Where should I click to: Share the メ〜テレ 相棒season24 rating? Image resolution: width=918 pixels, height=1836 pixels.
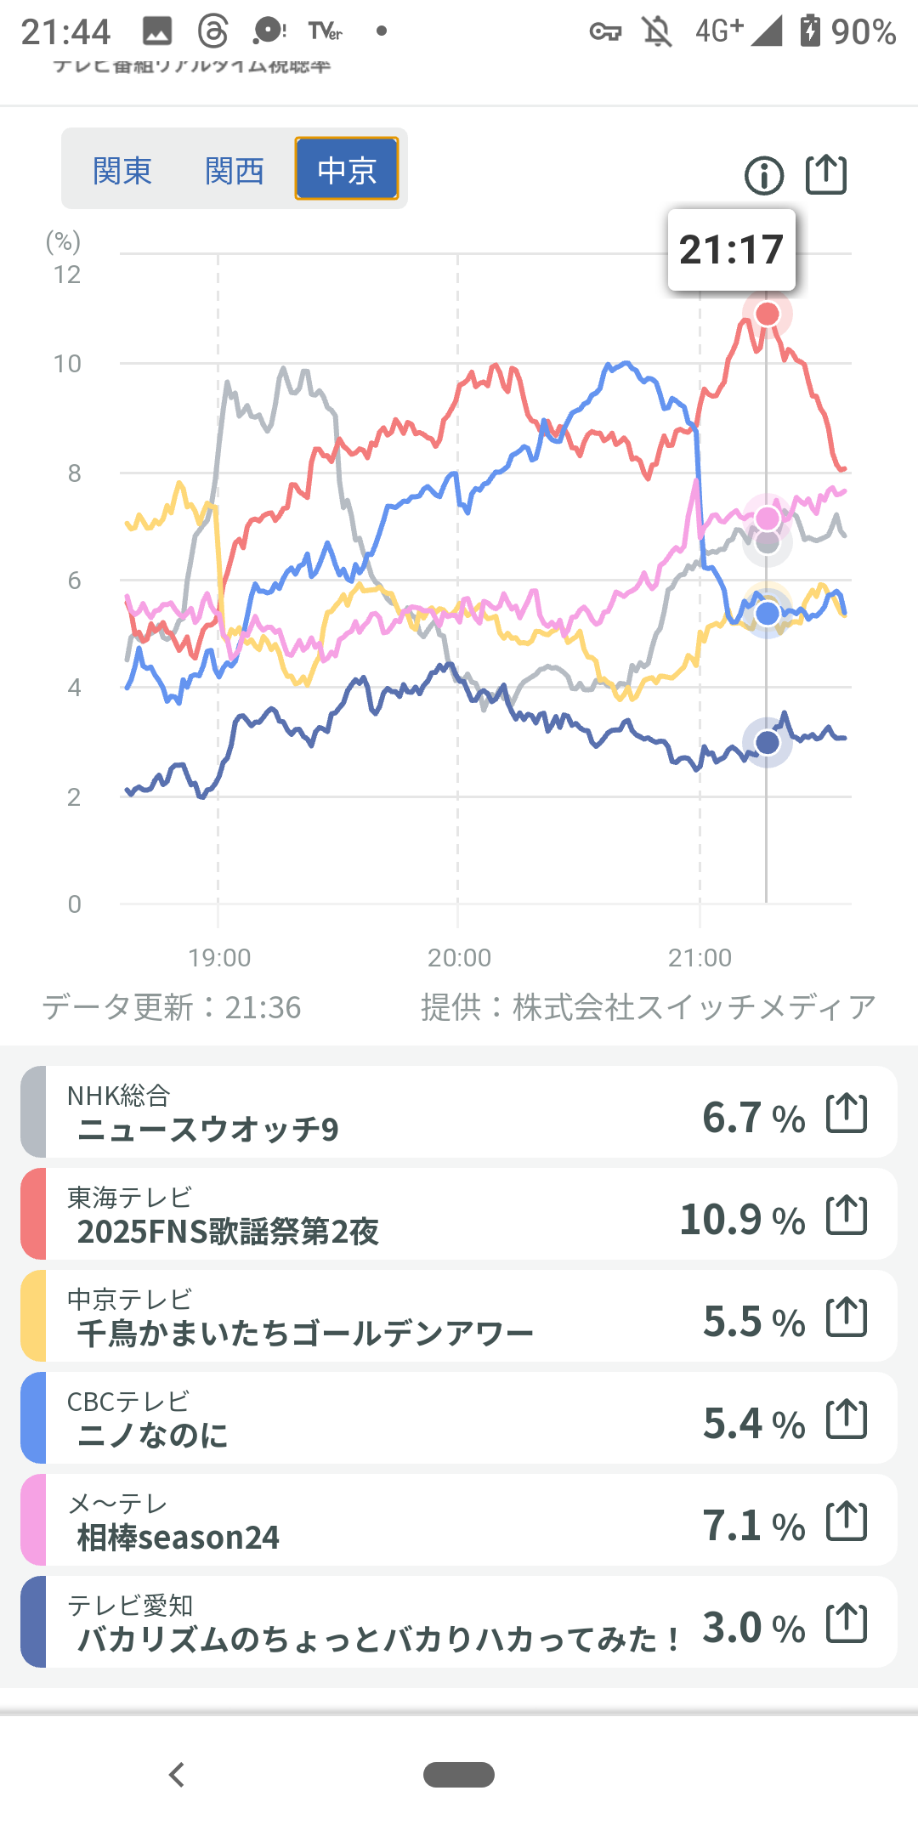(x=847, y=1521)
